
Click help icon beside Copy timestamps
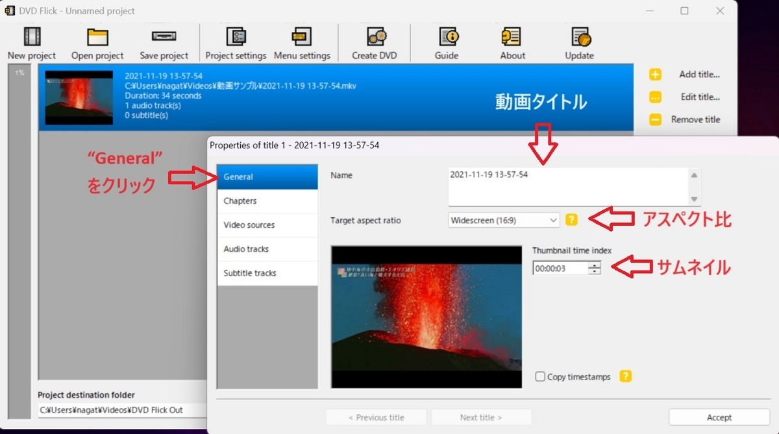pyautogui.click(x=625, y=376)
